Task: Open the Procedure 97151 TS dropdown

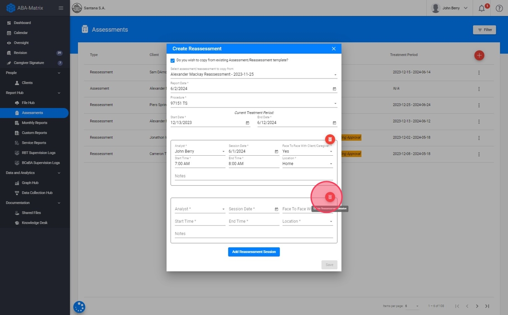Action: click(254, 103)
